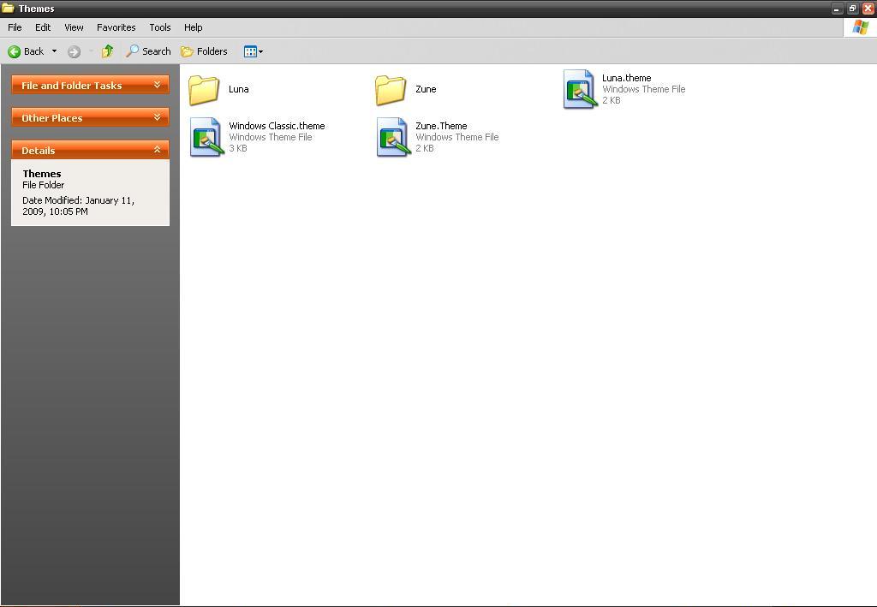
Task: Open the Tools menu
Action: point(160,27)
